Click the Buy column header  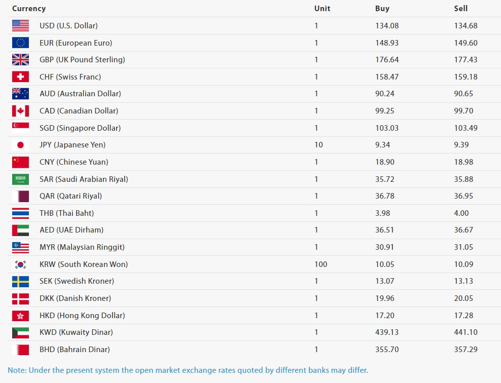pos(382,9)
